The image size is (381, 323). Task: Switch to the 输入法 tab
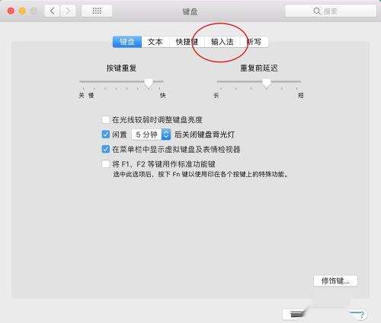pos(223,42)
